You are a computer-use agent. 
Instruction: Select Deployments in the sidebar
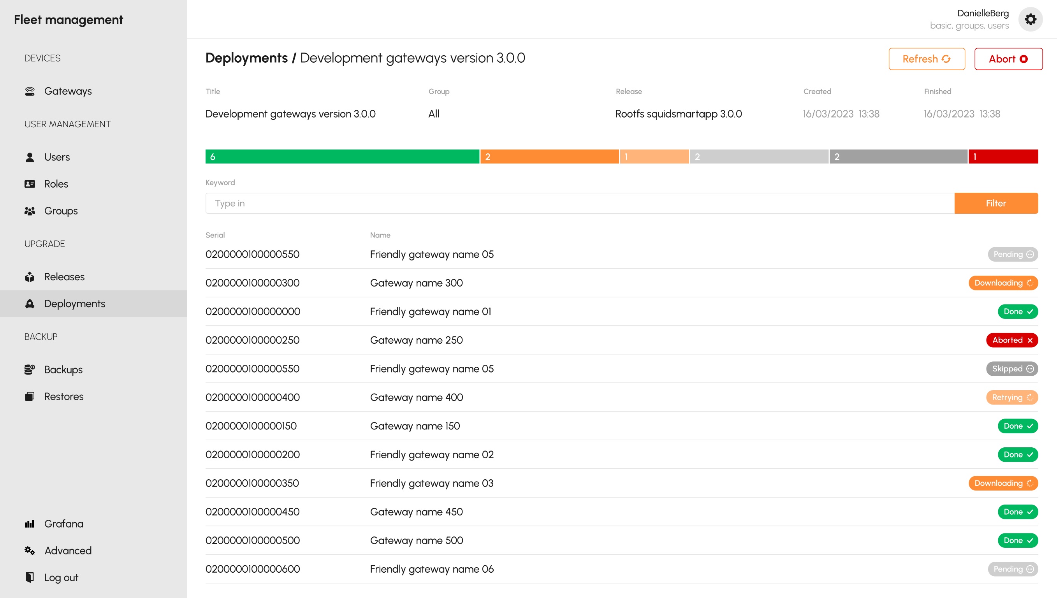pyautogui.click(x=93, y=304)
